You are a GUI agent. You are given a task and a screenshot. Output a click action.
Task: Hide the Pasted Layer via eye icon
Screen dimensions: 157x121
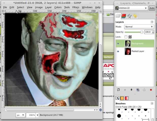tap(118, 51)
